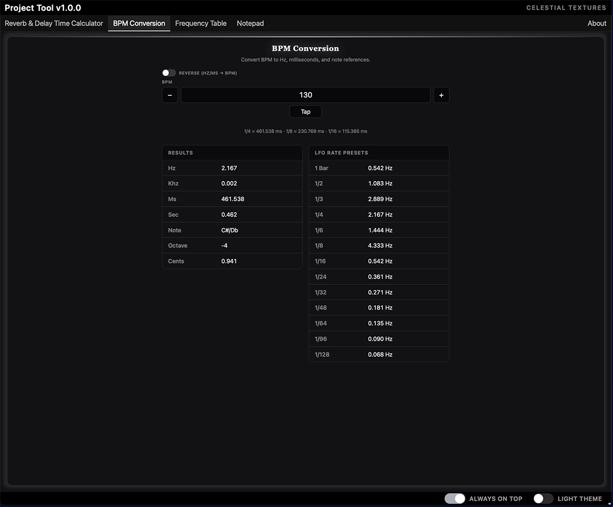Enable the Light Theme switch
The height and width of the screenshot is (507, 613).
click(543, 498)
